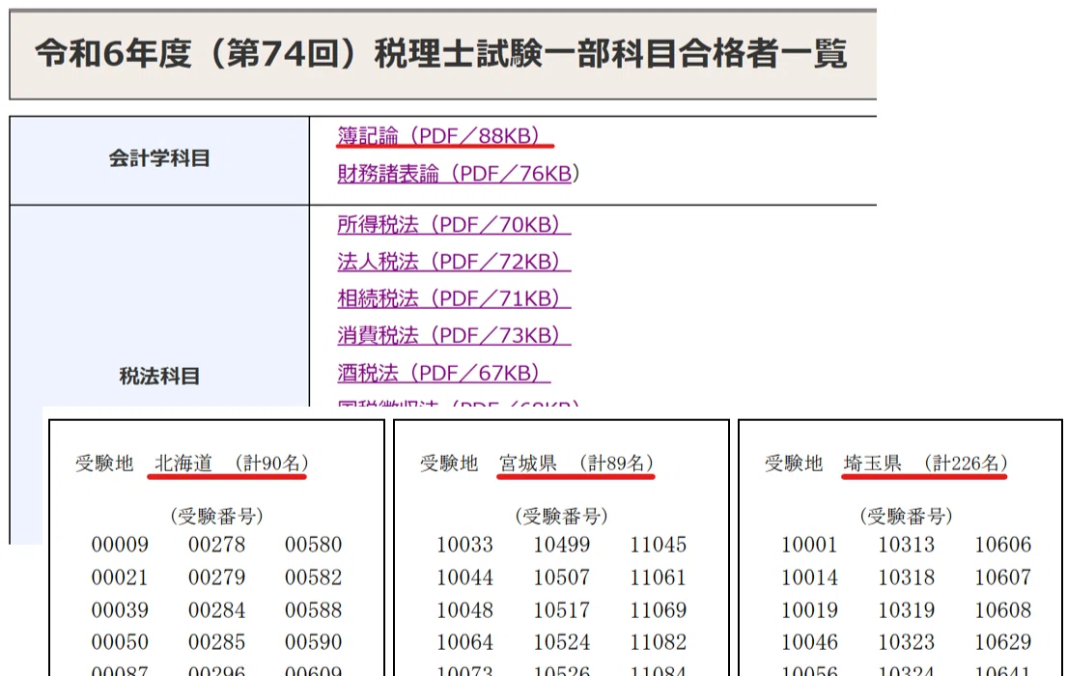Click 受験番号 label in 埼玉県 panel
1067x676 pixels.
(906, 516)
